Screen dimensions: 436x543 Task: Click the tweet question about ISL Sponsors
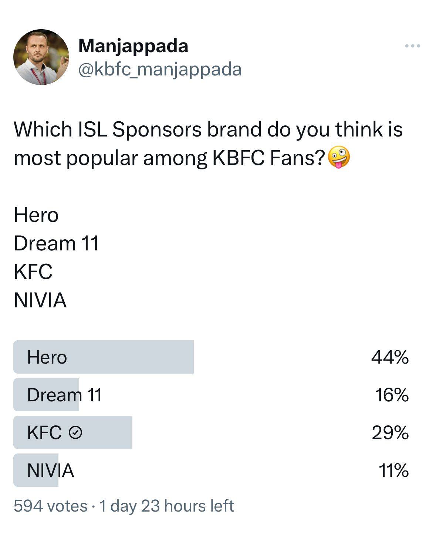point(207,144)
